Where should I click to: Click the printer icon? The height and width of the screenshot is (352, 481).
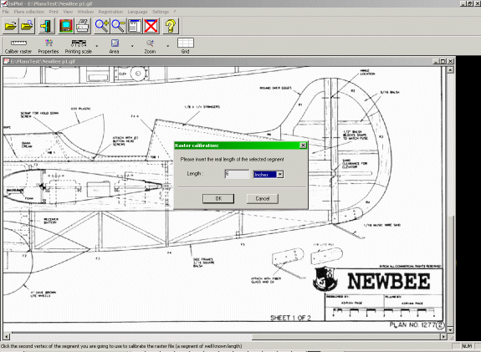pos(83,26)
